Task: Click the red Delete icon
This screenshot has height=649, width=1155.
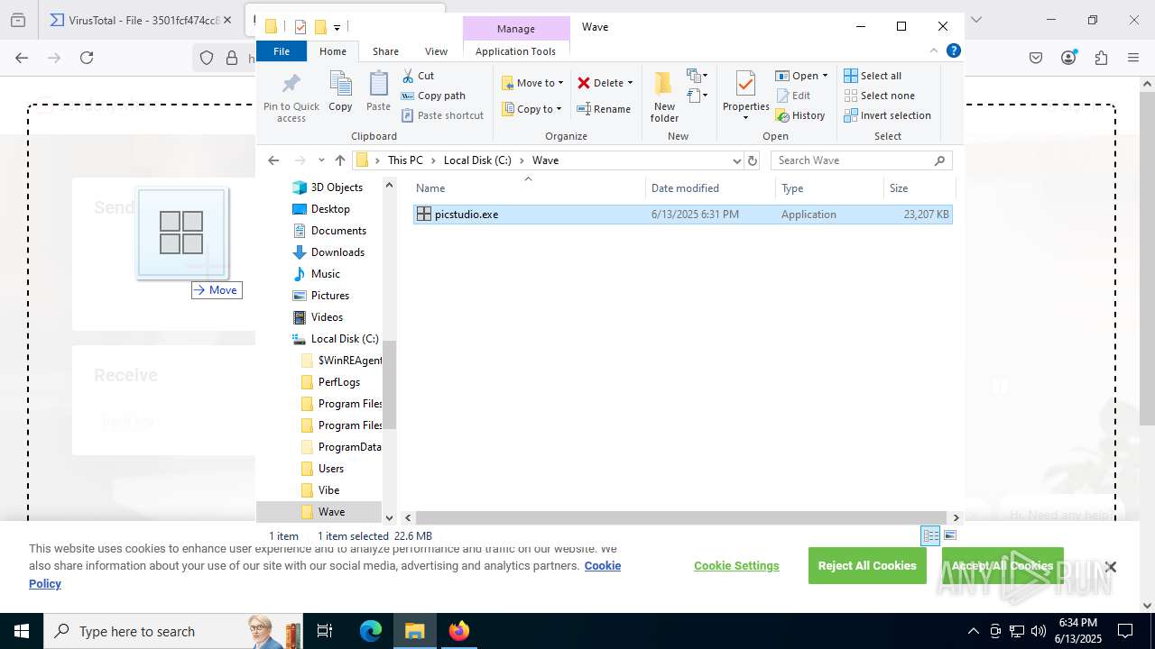Action: point(584,83)
